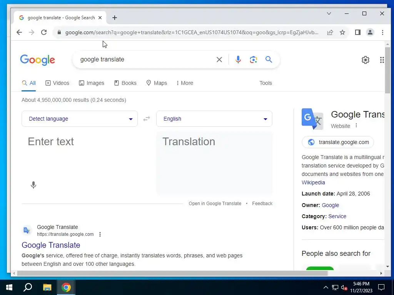Switch to Maps results tab
The height and width of the screenshot is (295, 394).
coord(157,83)
